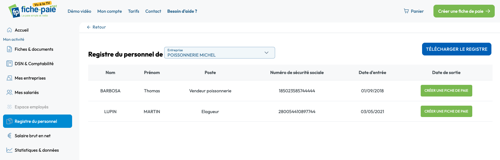Create a fiche de paie for LUPIN MARTIN
This screenshot has height=160, width=500.
coord(446,111)
